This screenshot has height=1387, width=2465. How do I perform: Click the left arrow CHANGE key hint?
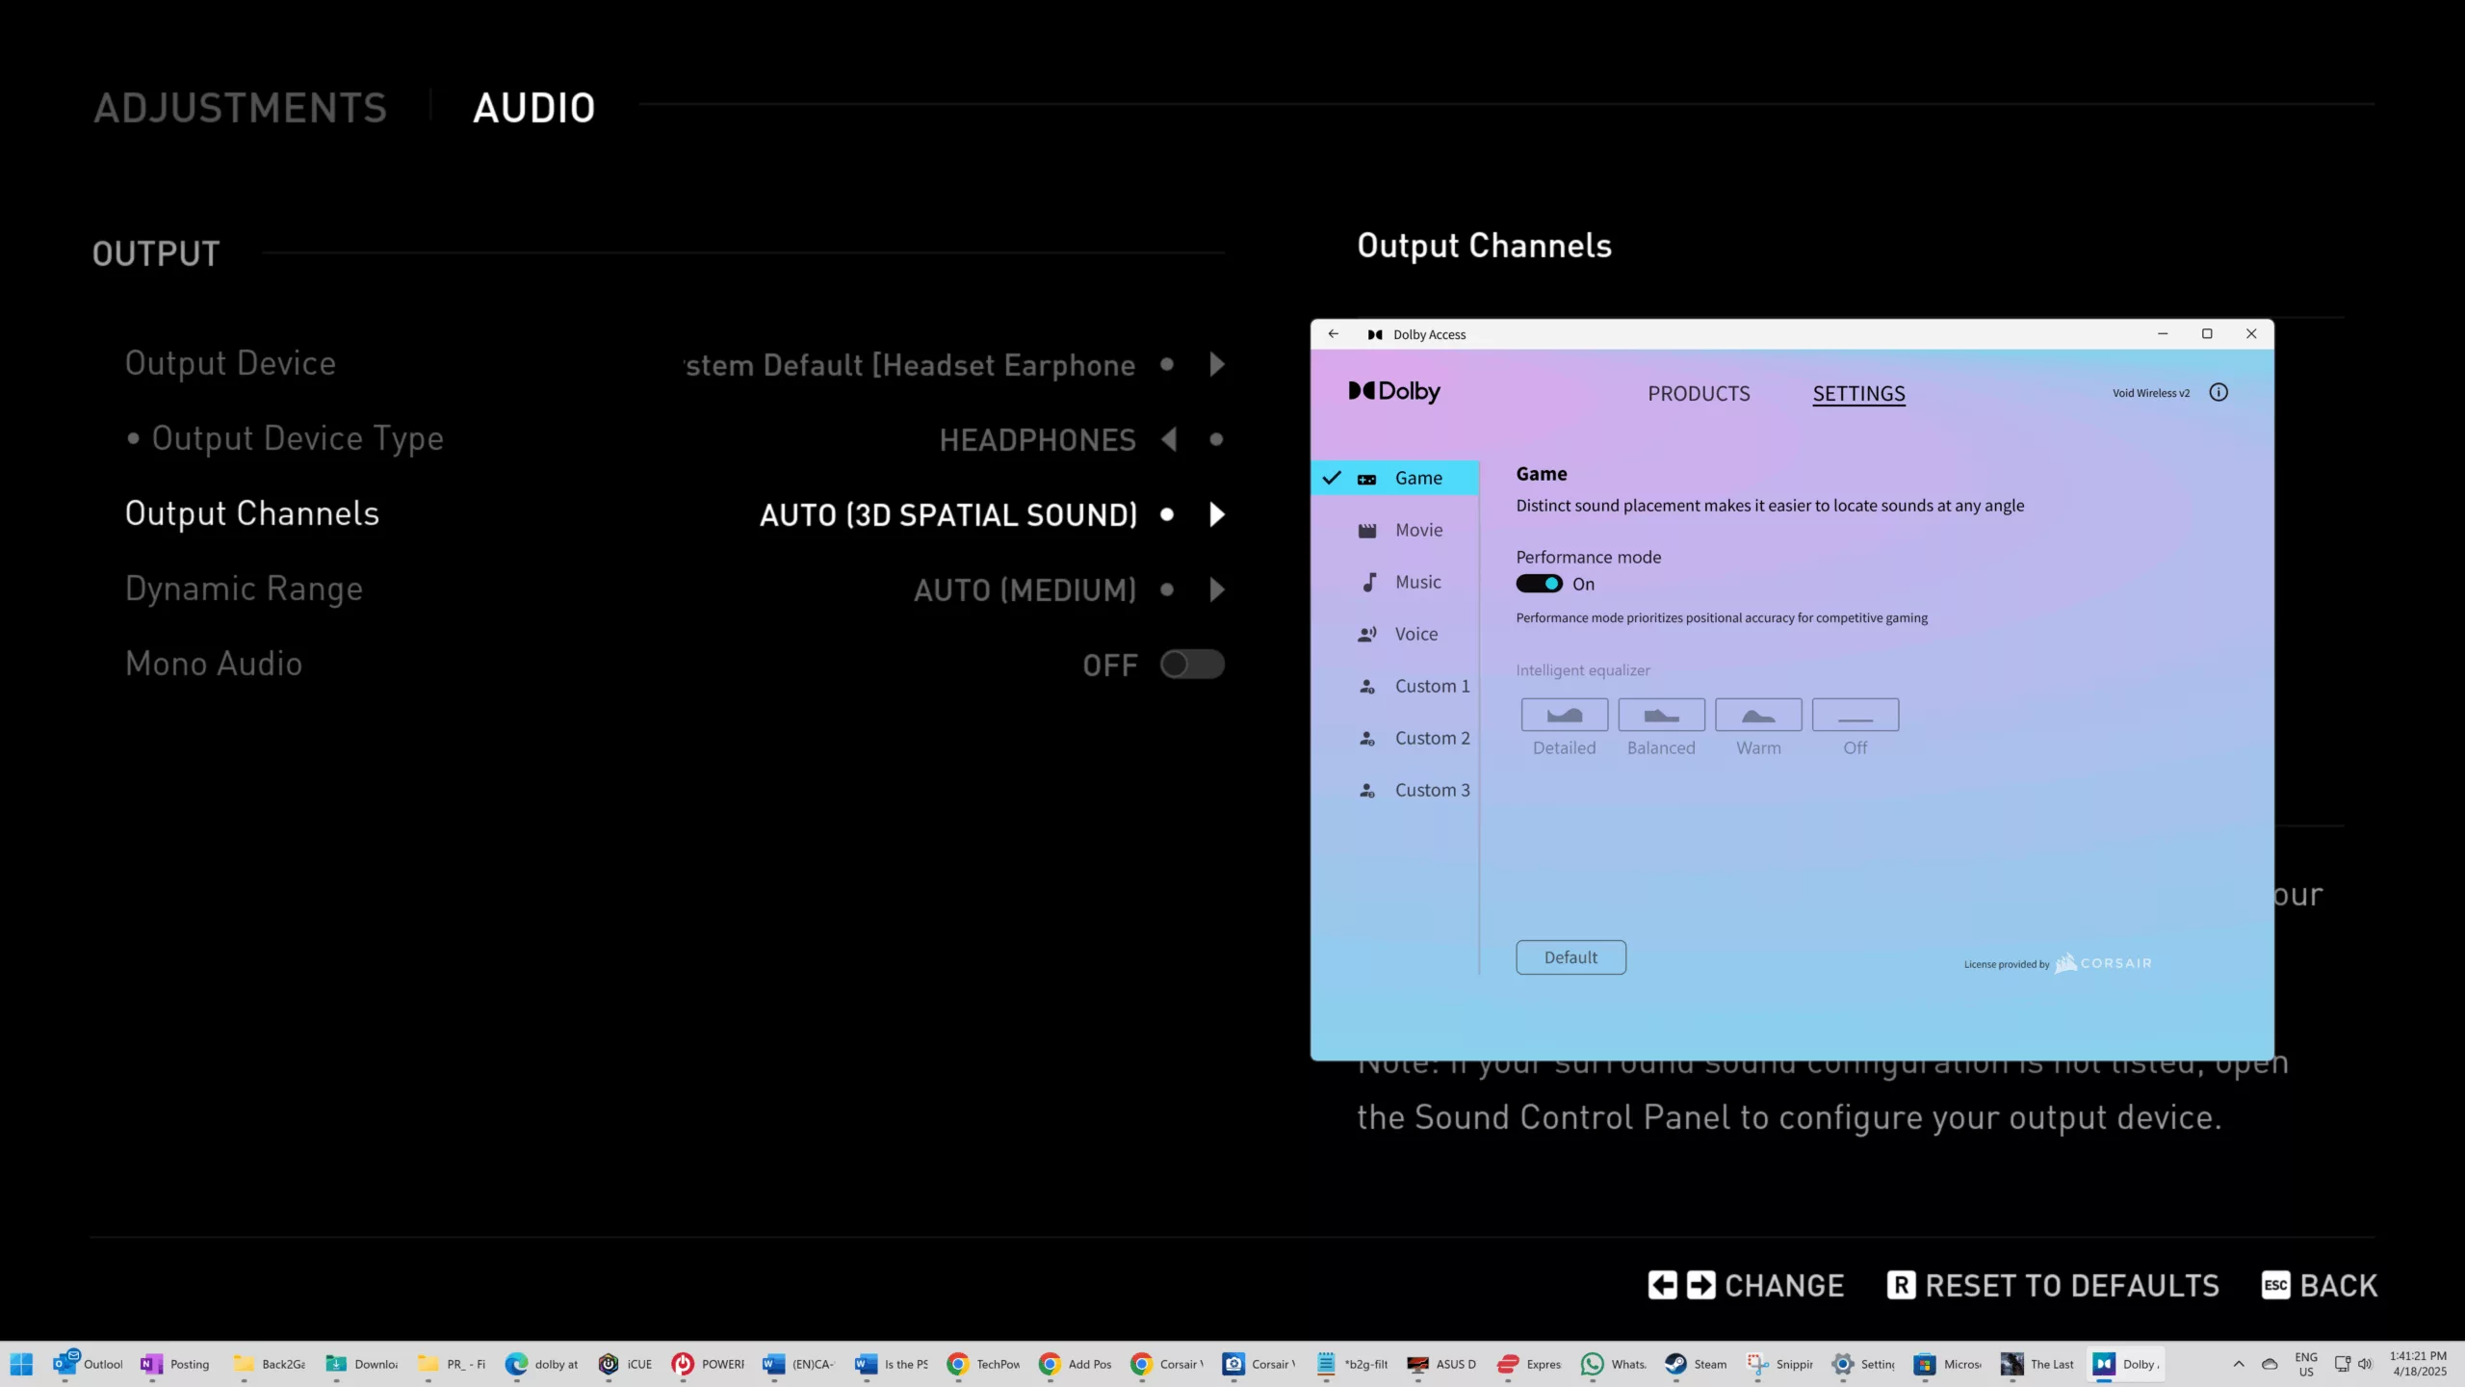pos(1662,1285)
